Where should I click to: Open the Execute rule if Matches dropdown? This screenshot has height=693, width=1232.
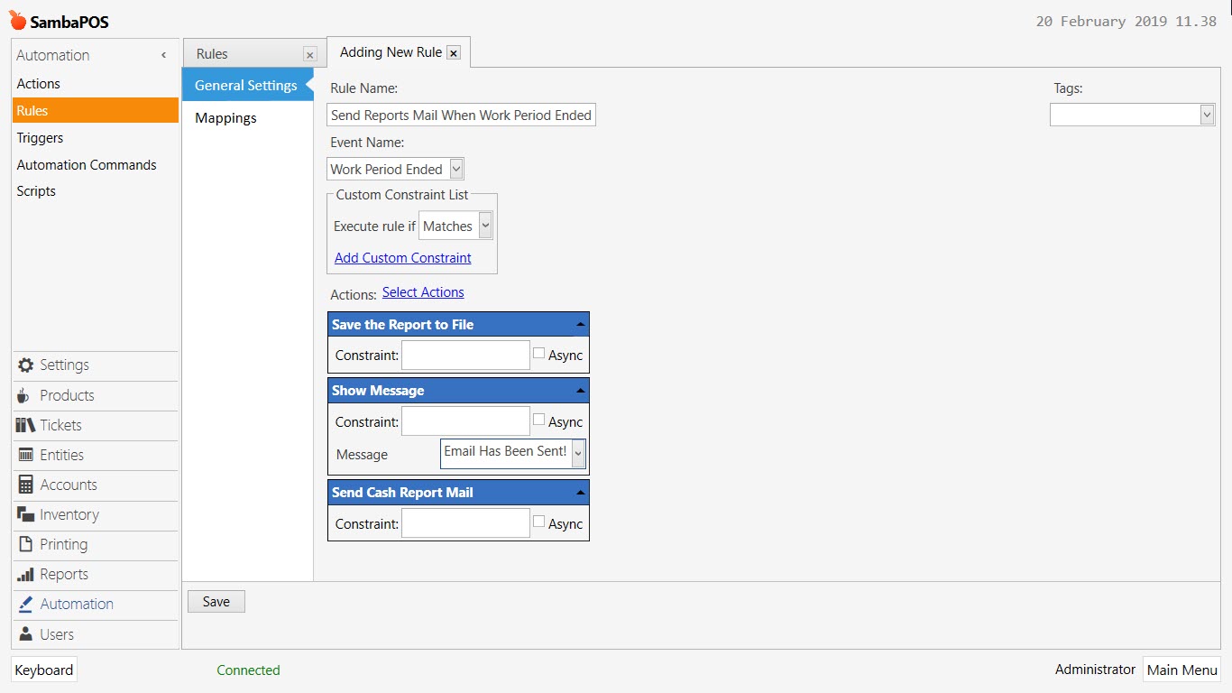pos(484,226)
